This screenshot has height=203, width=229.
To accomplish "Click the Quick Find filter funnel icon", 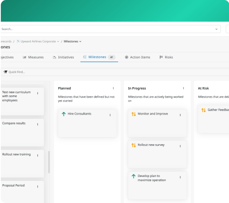I will pos(5,72).
